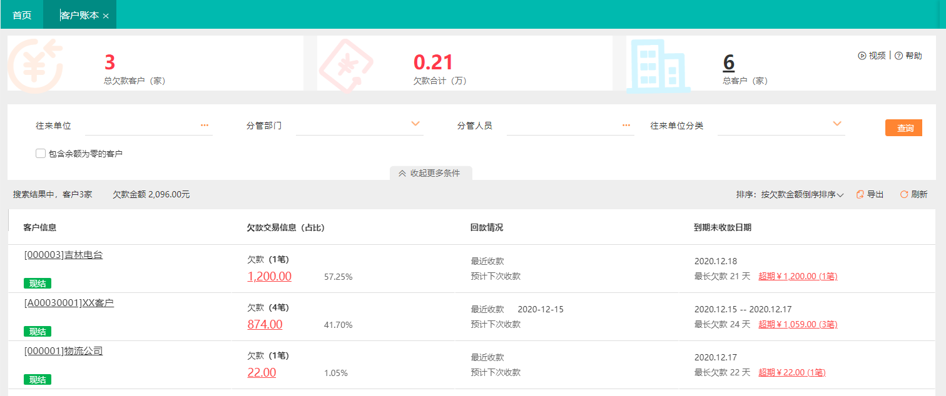Open overdue link 超期￥22.00 (1笔)
The image size is (946, 396).
(792, 372)
